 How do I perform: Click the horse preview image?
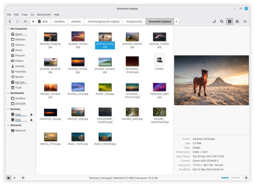(211, 80)
